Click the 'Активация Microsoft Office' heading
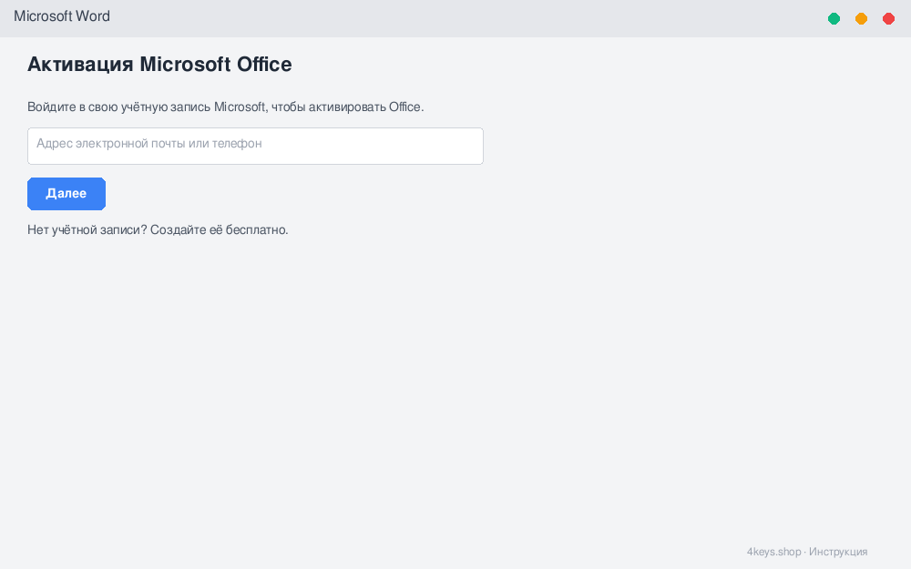This screenshot has height=569, width=911. (x=159, y=65)
